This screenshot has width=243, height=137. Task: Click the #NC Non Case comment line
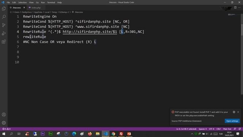(60, 42)
